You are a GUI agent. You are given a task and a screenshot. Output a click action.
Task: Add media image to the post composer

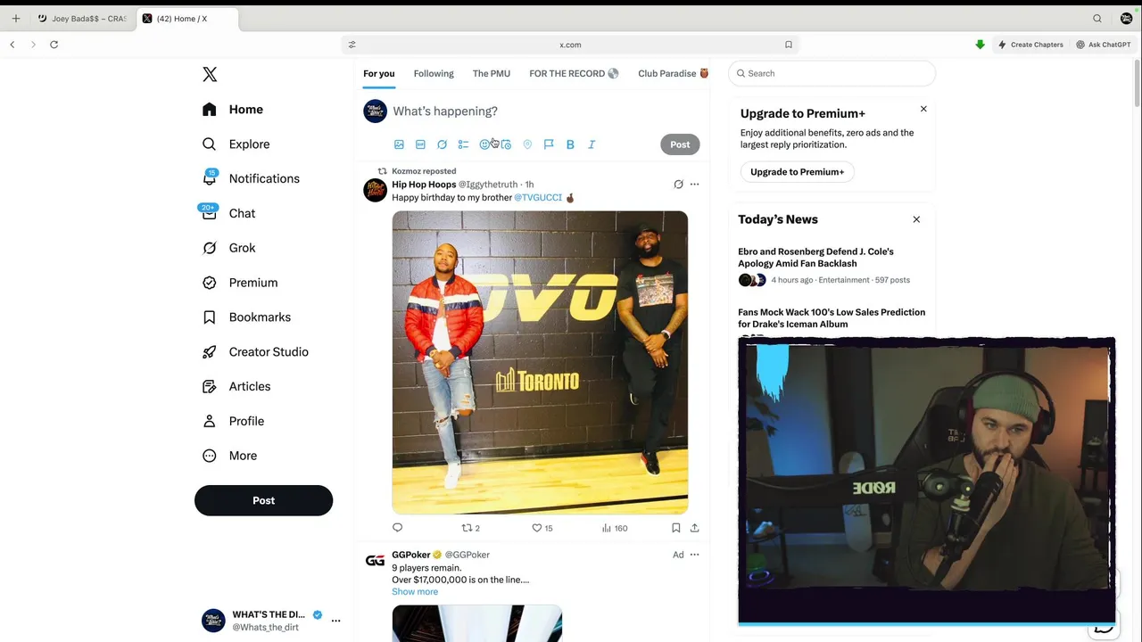[x=399, y=144]
